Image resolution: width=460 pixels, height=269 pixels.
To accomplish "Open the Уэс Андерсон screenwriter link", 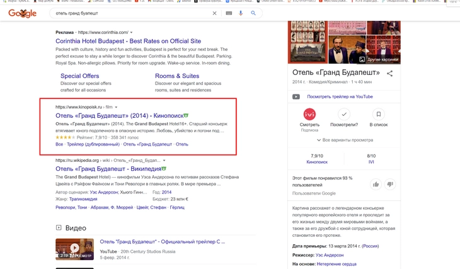I will coord(104,192).
